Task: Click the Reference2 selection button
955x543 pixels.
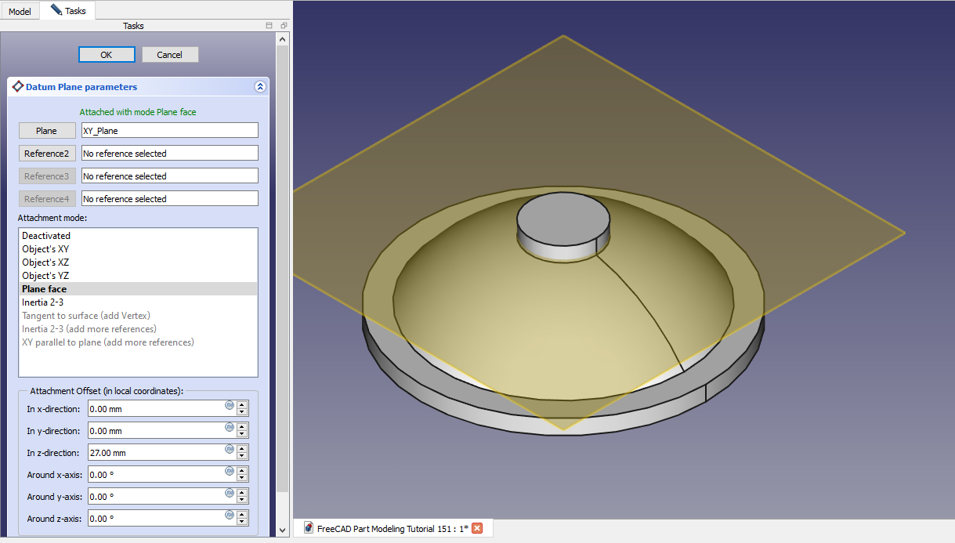Action: tap(47, 154)
